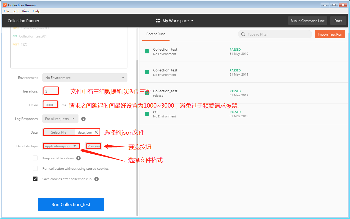Click green status square of ccl run

147,114
